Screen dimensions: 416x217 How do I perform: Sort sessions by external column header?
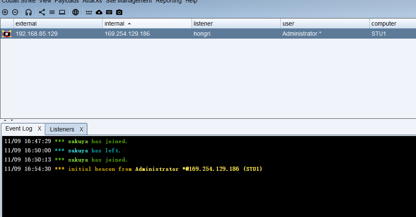point(58,24)
